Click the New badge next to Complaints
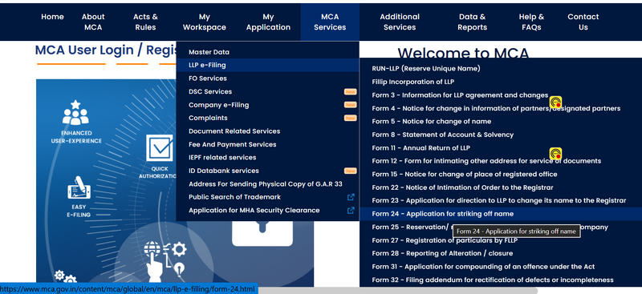 pos(350,118)
